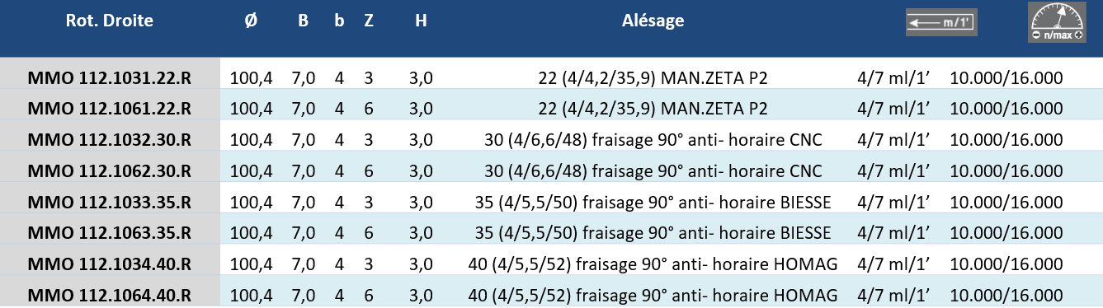Click the MMO 112.1064.40.R row label
The height and width of the screenshot is (308, 1103).
[x=110, y=296]
